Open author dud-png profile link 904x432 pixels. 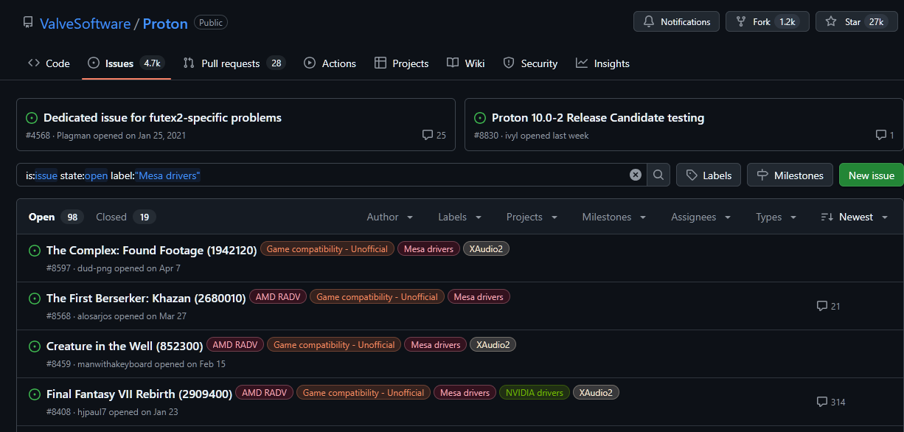click(x=94, y=268)
